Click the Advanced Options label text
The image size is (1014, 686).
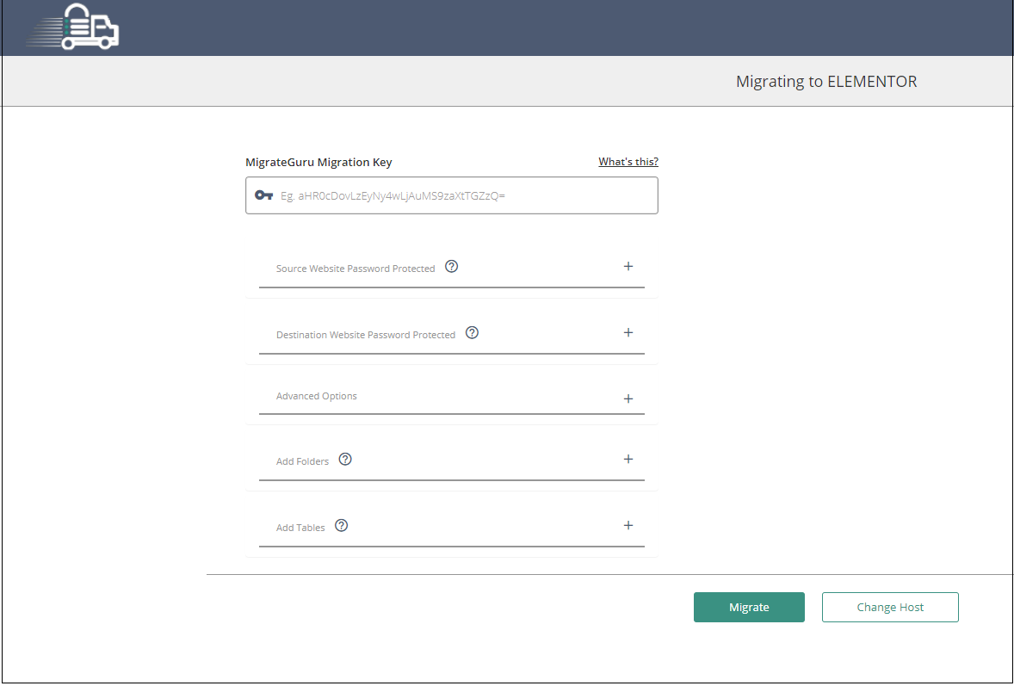(x=317, y=395)
